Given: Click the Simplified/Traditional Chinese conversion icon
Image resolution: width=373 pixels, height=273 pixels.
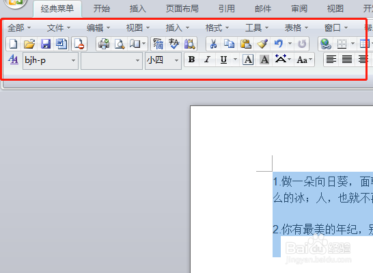Looking at the screenshot, I should (158, 44).
